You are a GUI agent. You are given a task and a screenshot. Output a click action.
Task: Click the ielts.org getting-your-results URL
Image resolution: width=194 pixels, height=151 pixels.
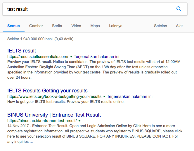(x=54, y=96)
